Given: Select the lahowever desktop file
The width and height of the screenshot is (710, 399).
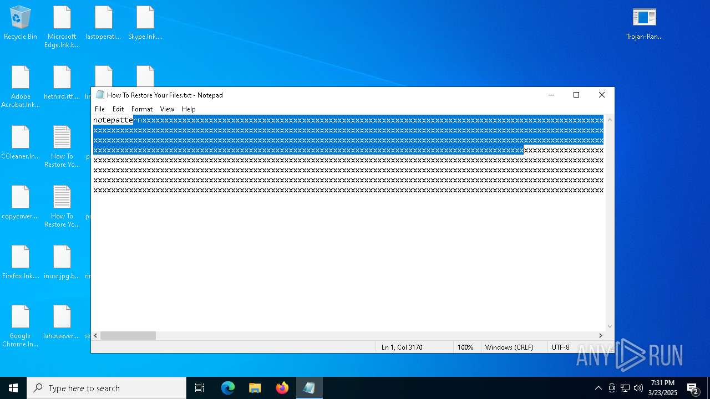Looking at the screenshot, I should [62, 323].
